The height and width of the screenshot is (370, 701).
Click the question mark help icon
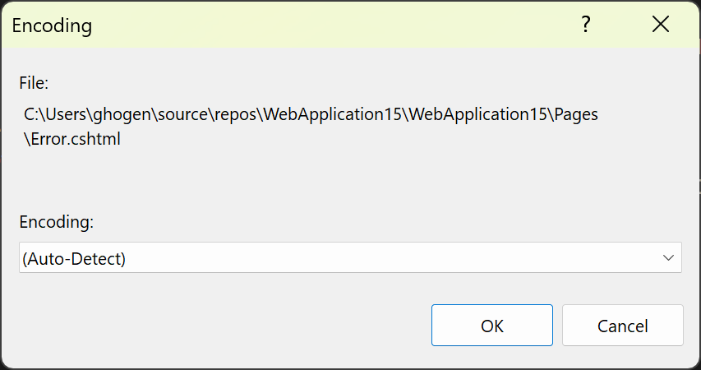pos(586,25)
